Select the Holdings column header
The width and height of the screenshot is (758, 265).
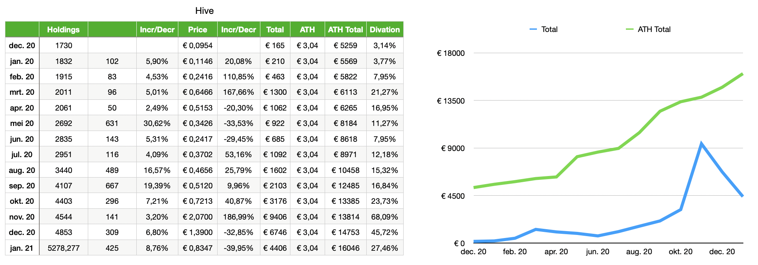[64, 30]
